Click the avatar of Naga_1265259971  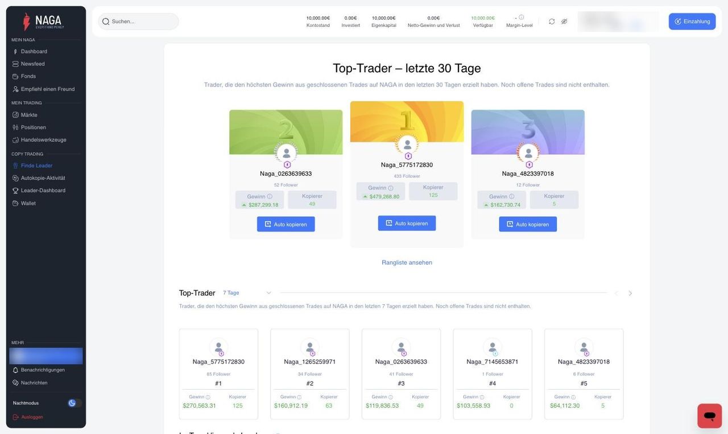click(x=310, y=348)
